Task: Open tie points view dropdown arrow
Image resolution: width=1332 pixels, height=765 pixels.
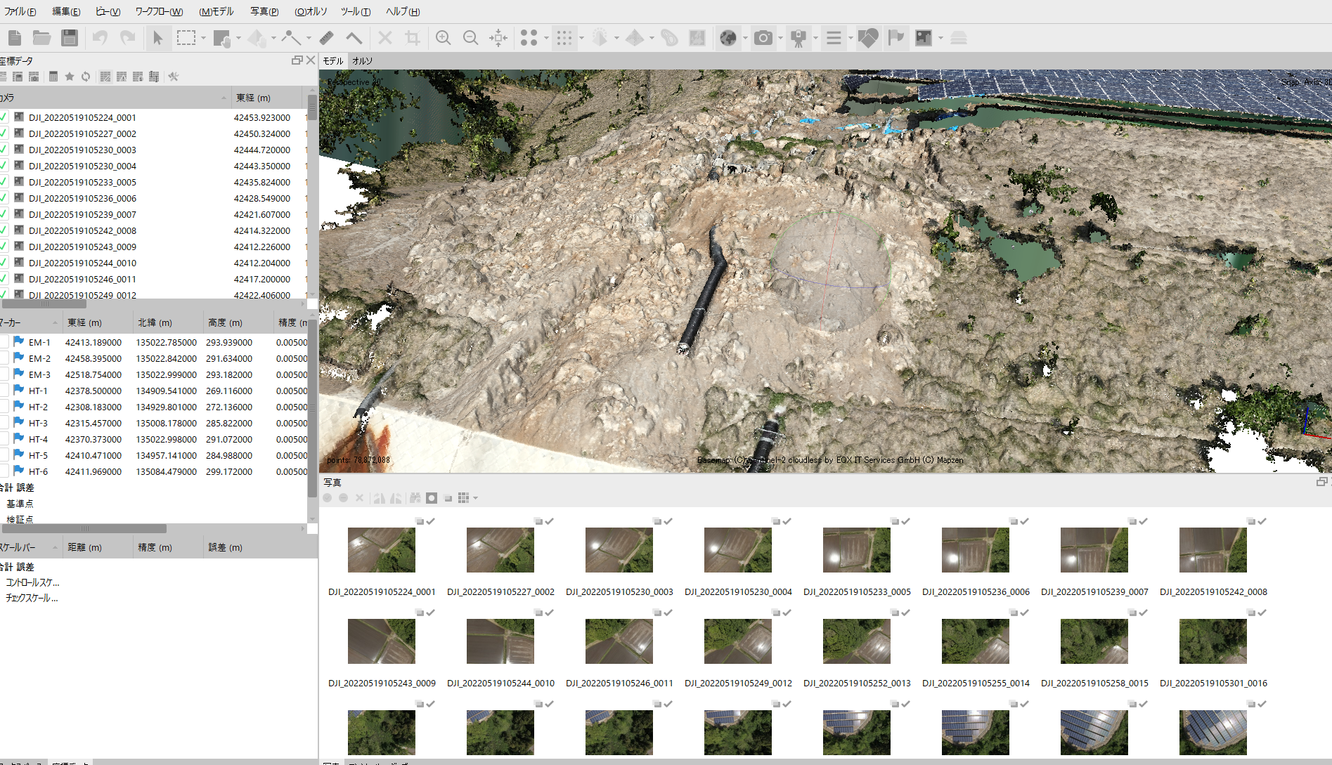Action: click(546, 38)
